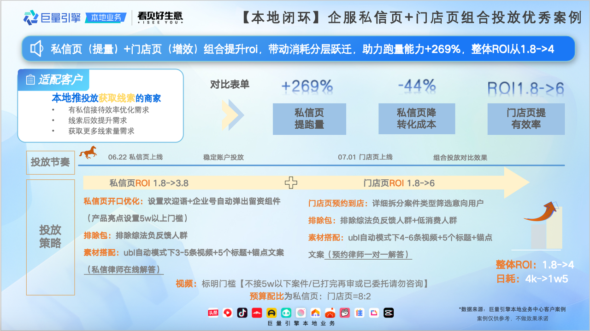Viewport: 590px width, 331px height.
Task: Click the 巨量引擎 logo icon
Action: (x=31, y=18)
